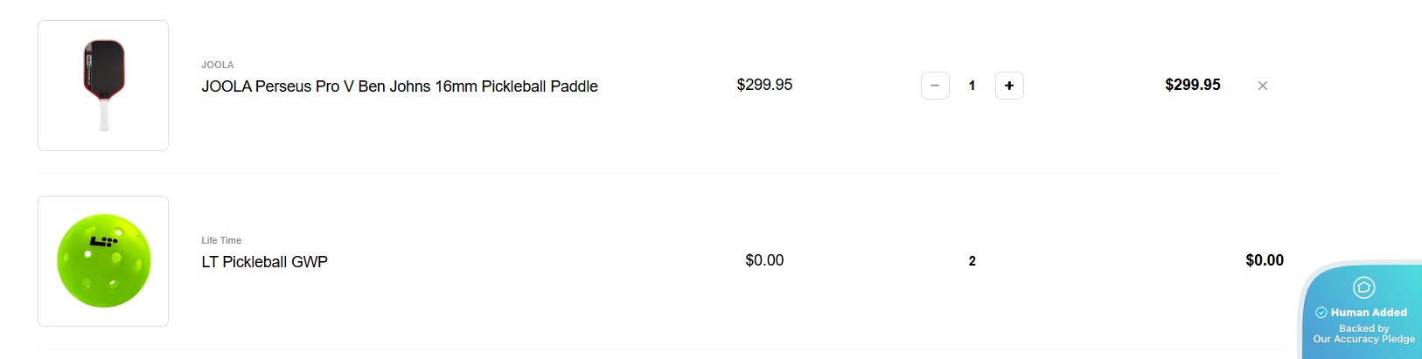1422x359 pixels.
Task: Click the house badge icon in accuracy widget
Action: click(1363, 287)
